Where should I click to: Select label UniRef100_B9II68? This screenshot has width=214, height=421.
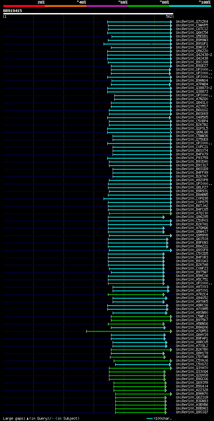(192, 62)
